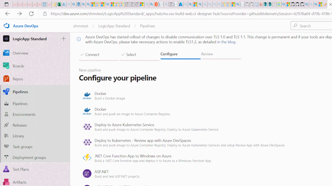Open Deployment groups in the sidebar

(29, 157)
